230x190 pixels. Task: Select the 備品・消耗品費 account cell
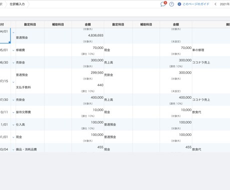coord(26,149)
